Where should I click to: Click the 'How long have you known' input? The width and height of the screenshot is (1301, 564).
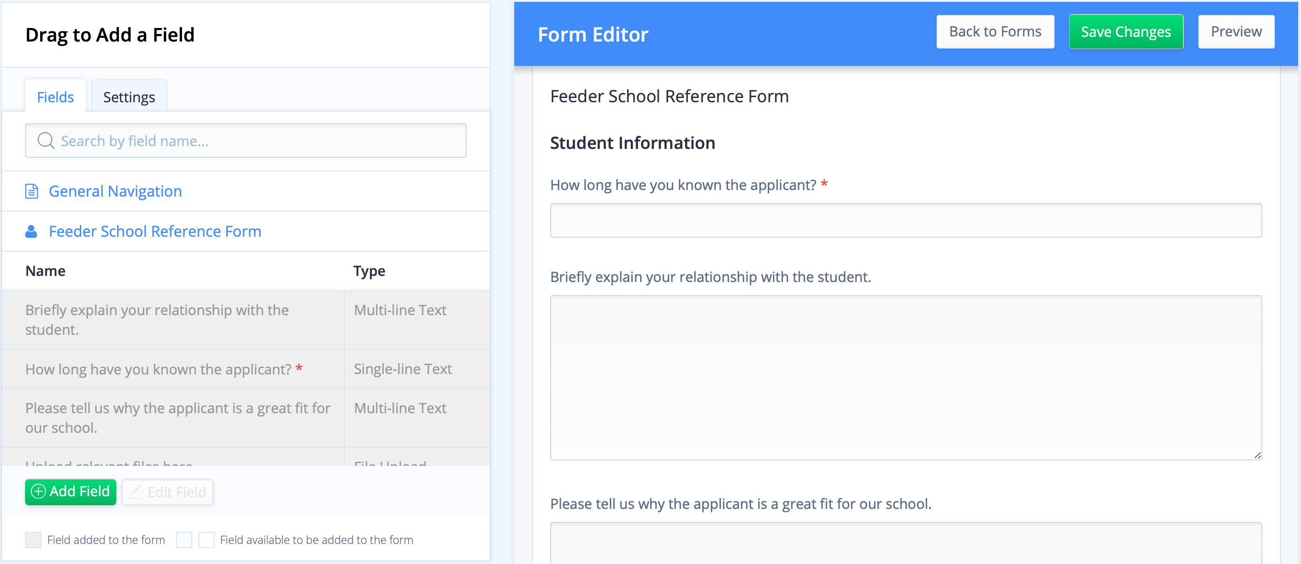click(906, 220)
